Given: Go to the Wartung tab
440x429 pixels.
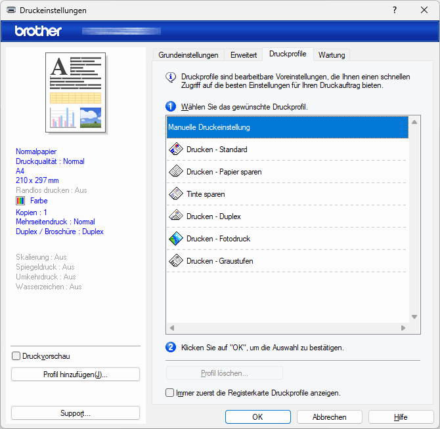Looking at the screenshot, I should tap(332, 55).
